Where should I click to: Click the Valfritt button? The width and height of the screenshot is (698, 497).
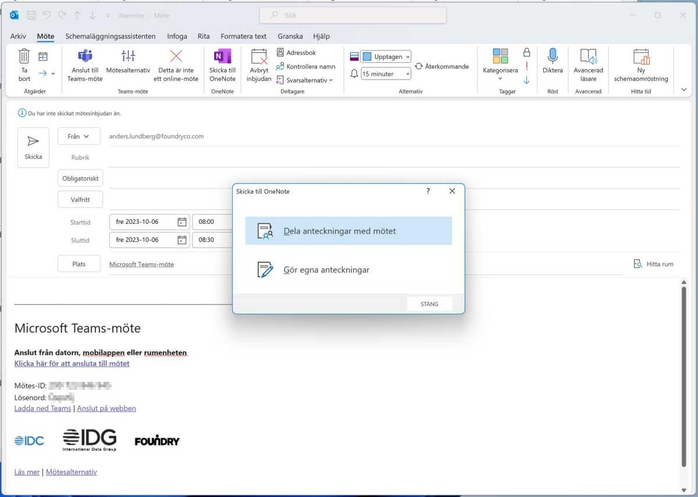point(80,199)
